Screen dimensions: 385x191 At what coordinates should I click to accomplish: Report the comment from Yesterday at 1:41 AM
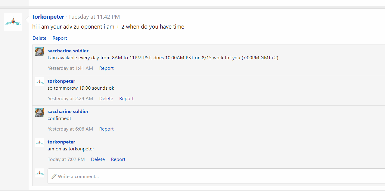[x=106, y=68]
